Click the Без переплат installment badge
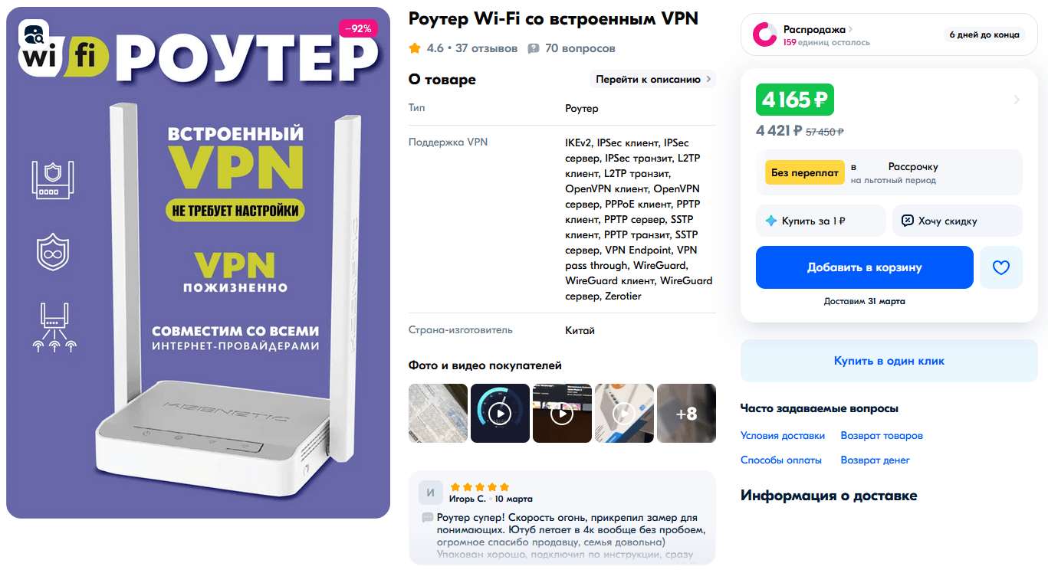1048x573 pixels. (x=804, y=172)
